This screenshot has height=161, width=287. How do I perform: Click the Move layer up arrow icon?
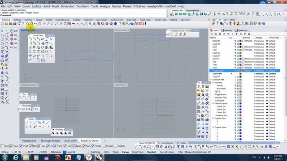click(x=224, y=34)
